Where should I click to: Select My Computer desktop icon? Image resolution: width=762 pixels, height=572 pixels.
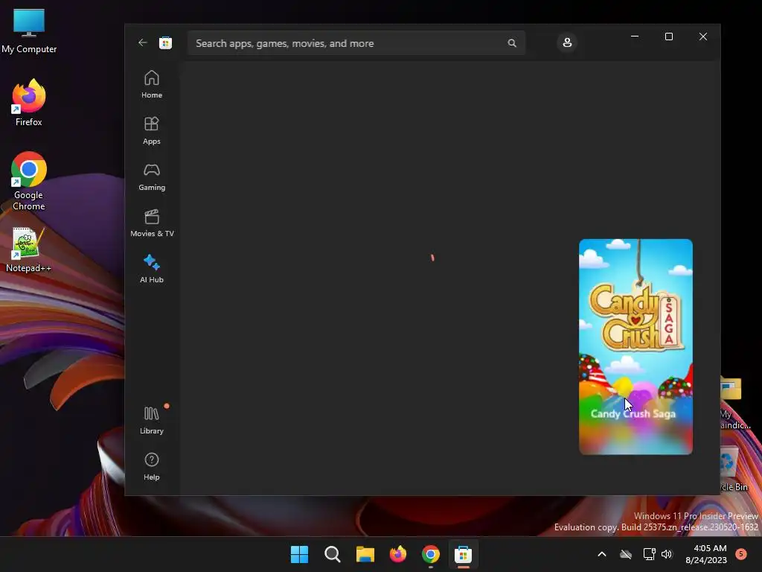(x=29, y=31)
